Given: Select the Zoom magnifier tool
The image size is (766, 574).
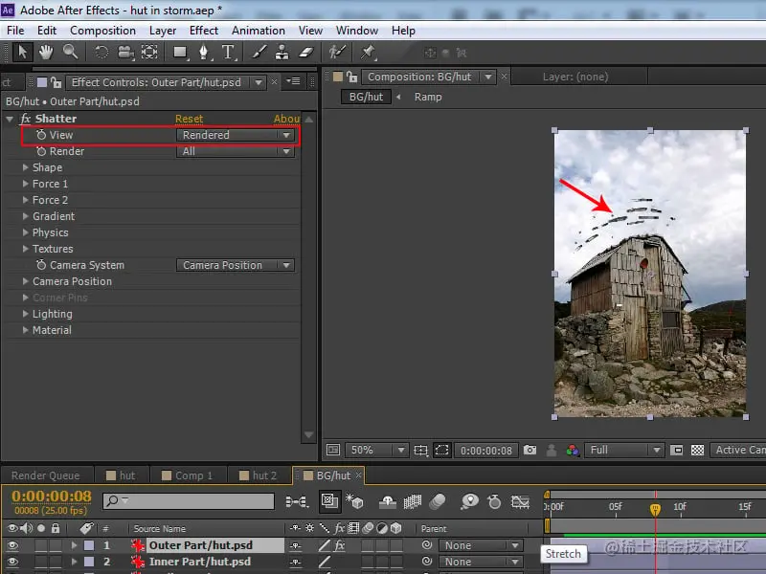Looking at the screenshot, I should 70,53.
